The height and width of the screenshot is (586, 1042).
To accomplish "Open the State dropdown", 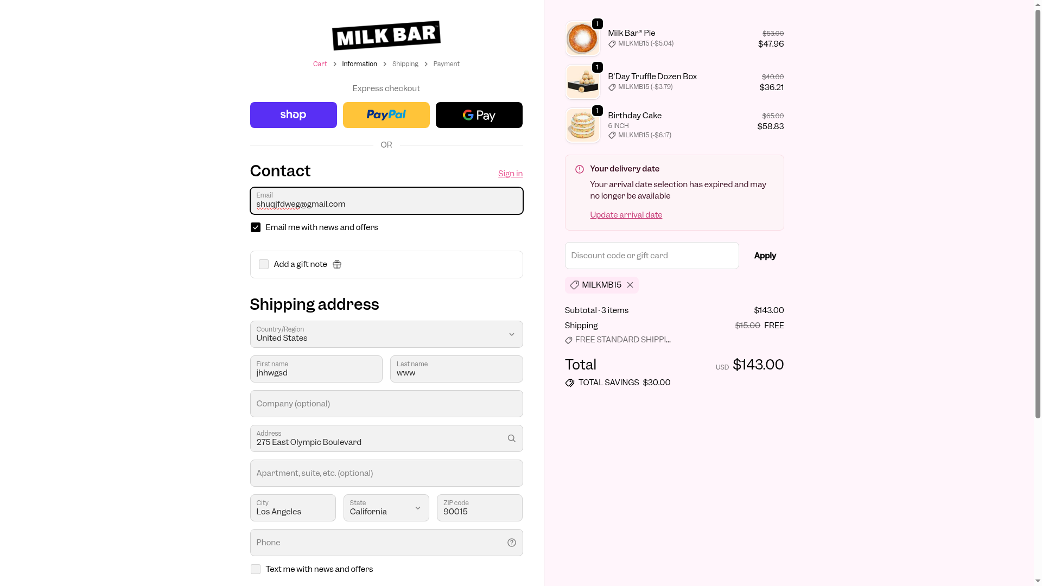I will pyautogui.click(x=386, y=508).
